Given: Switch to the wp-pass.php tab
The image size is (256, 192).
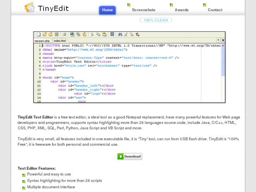Looking at the screenshot, I should 42,41.
